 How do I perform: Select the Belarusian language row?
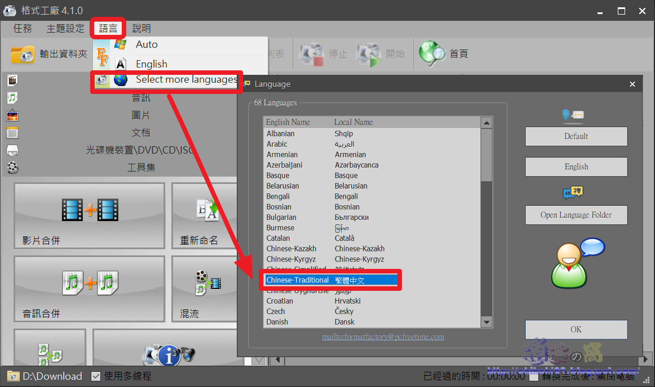373,186
